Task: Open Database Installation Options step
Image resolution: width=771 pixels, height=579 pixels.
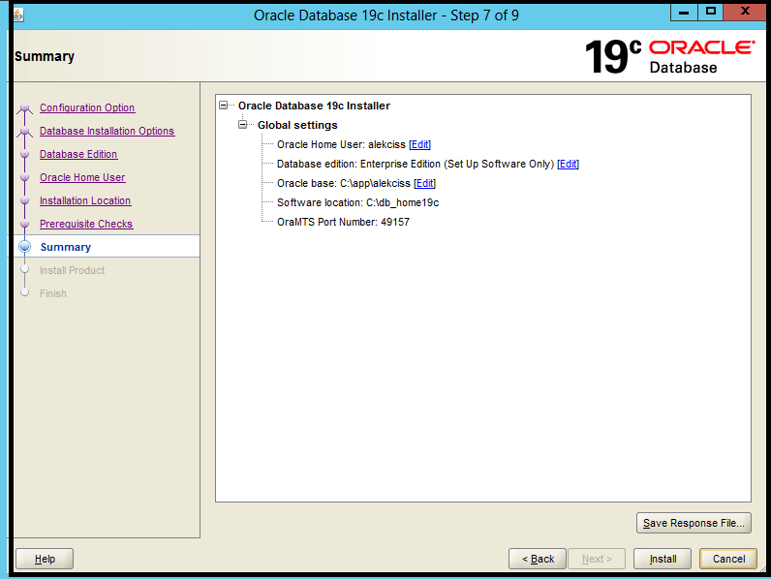Action: pos(108,131)
